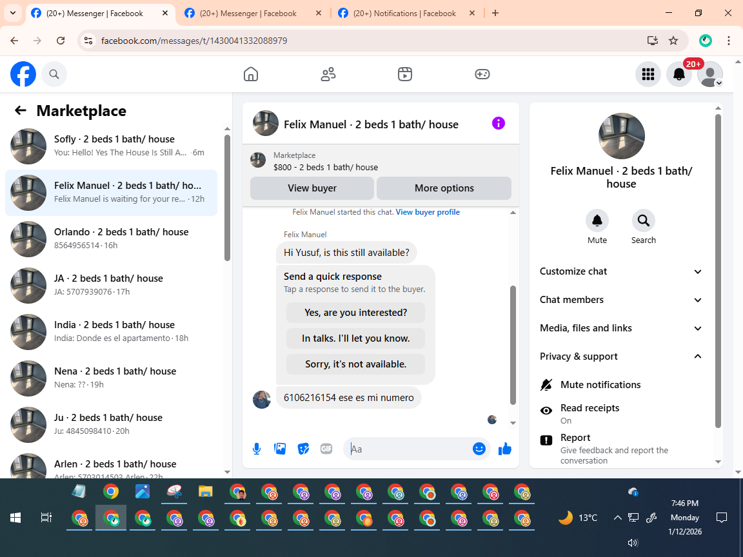Screen dimensions: 743x557
Task: Open the Facebook menu grid icon
Action: click(x=648, y=74)
